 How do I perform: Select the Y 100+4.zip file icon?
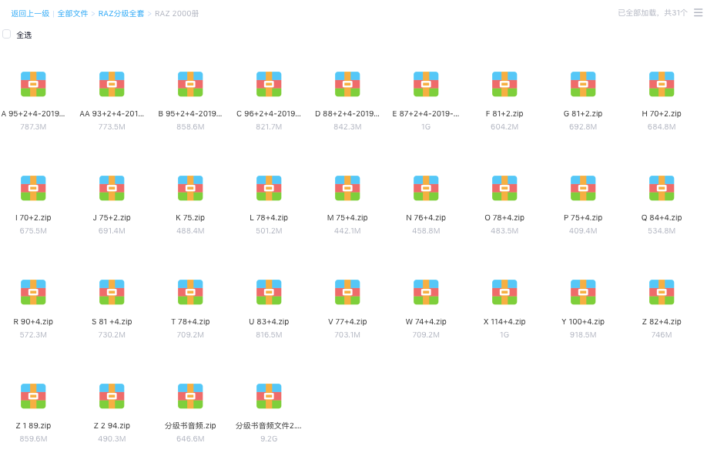(583, 292)
